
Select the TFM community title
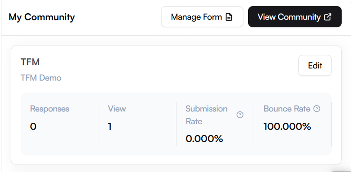pos(30,62)
